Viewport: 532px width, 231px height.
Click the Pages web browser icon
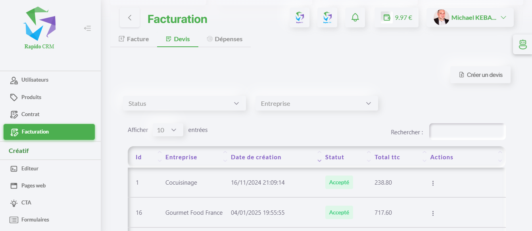[14, 185]
